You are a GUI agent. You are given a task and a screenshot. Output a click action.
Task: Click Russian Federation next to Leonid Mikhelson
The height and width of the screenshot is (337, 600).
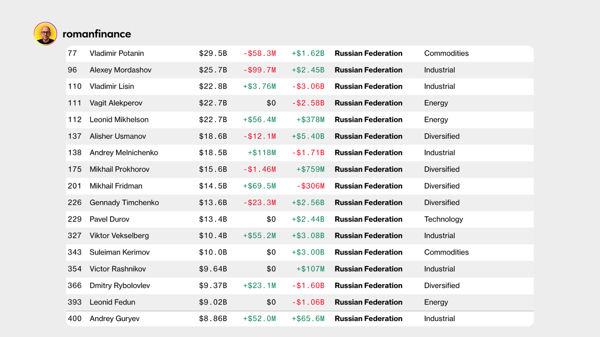pos(368,120)
